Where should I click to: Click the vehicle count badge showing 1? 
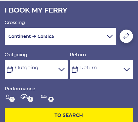pos(31,99)
